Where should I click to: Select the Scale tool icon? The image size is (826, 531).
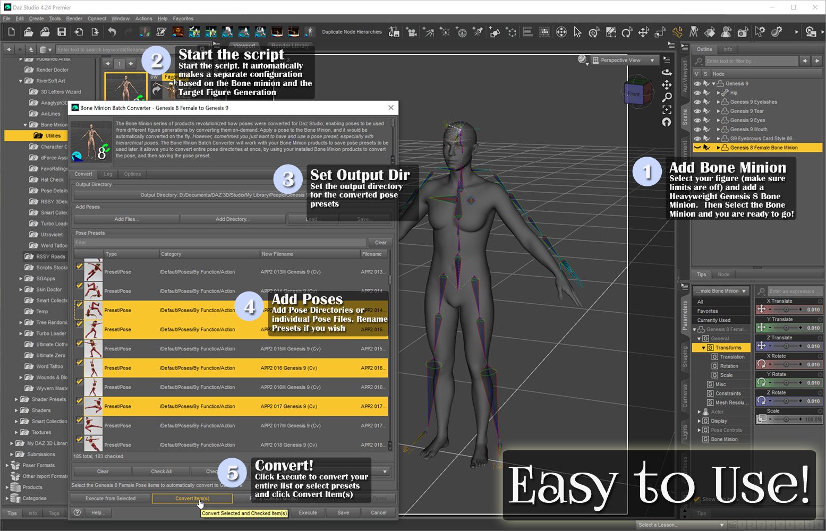click(660, 32)
